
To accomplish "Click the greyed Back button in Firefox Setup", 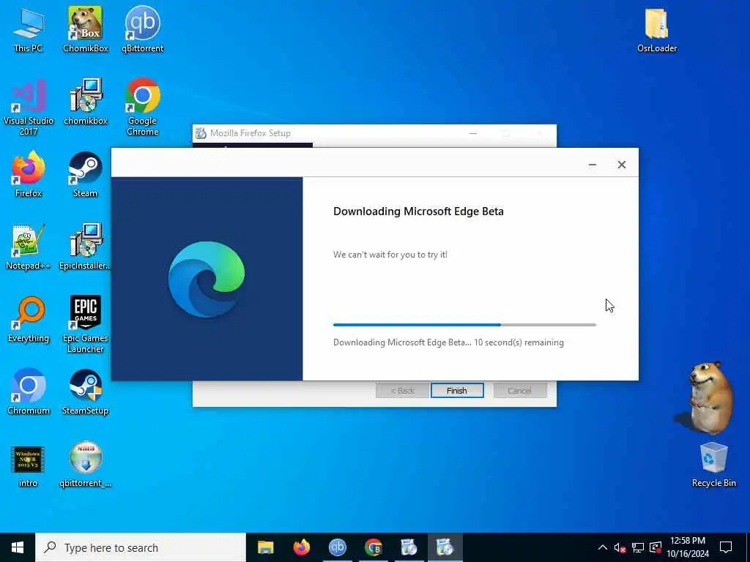I will (402, 391).
